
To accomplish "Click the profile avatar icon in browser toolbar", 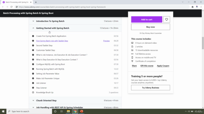I will click(197, 7).
